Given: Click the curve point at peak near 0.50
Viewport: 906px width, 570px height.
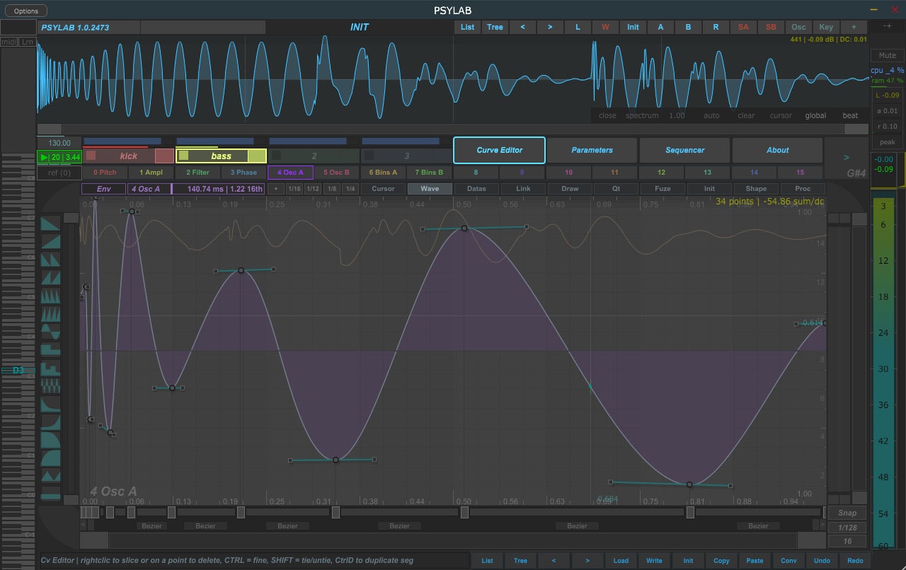Looking at the screenshot, I should coord(464,228).
